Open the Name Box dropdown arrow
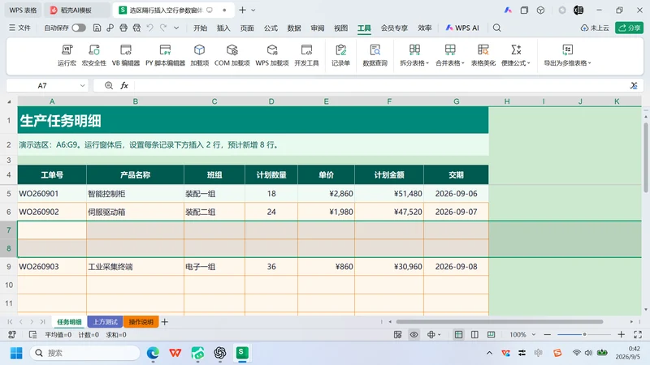 point(83,86)
